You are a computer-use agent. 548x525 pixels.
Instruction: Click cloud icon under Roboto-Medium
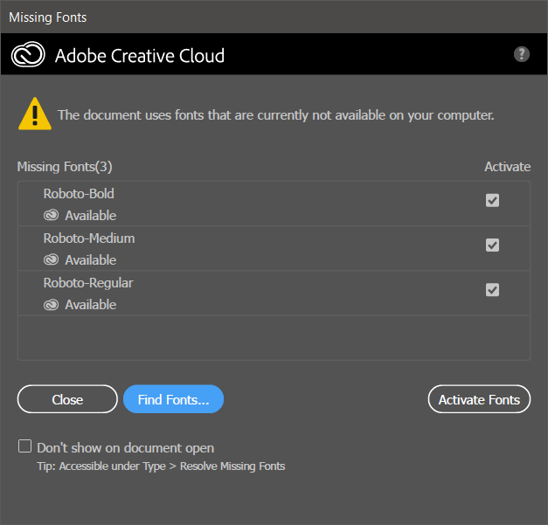(51, 260)
